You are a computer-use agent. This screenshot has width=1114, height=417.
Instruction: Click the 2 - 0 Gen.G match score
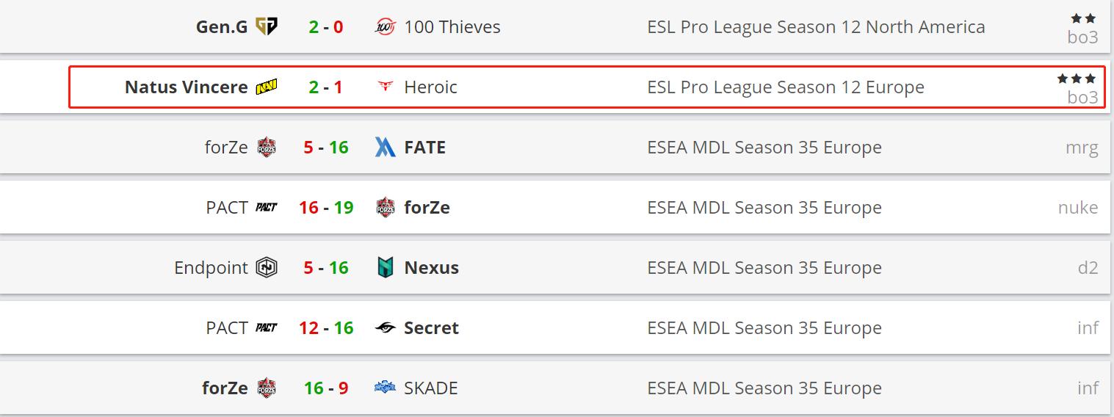point(325,27)
